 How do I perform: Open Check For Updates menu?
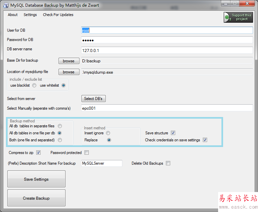58,15
